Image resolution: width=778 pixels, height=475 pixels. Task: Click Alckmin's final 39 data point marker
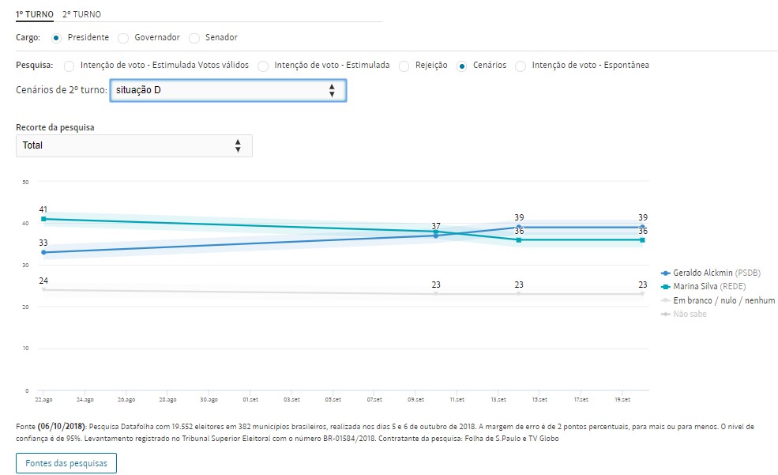pyautogui.click(x=643, y=227)
